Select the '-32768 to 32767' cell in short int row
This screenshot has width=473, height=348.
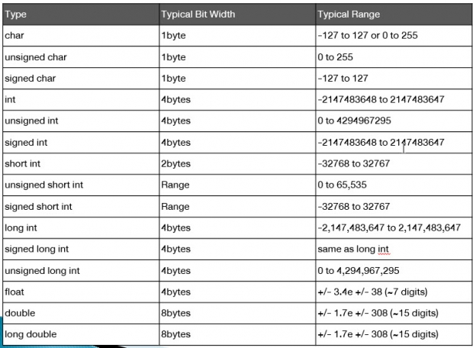click(x=394, y=163)
